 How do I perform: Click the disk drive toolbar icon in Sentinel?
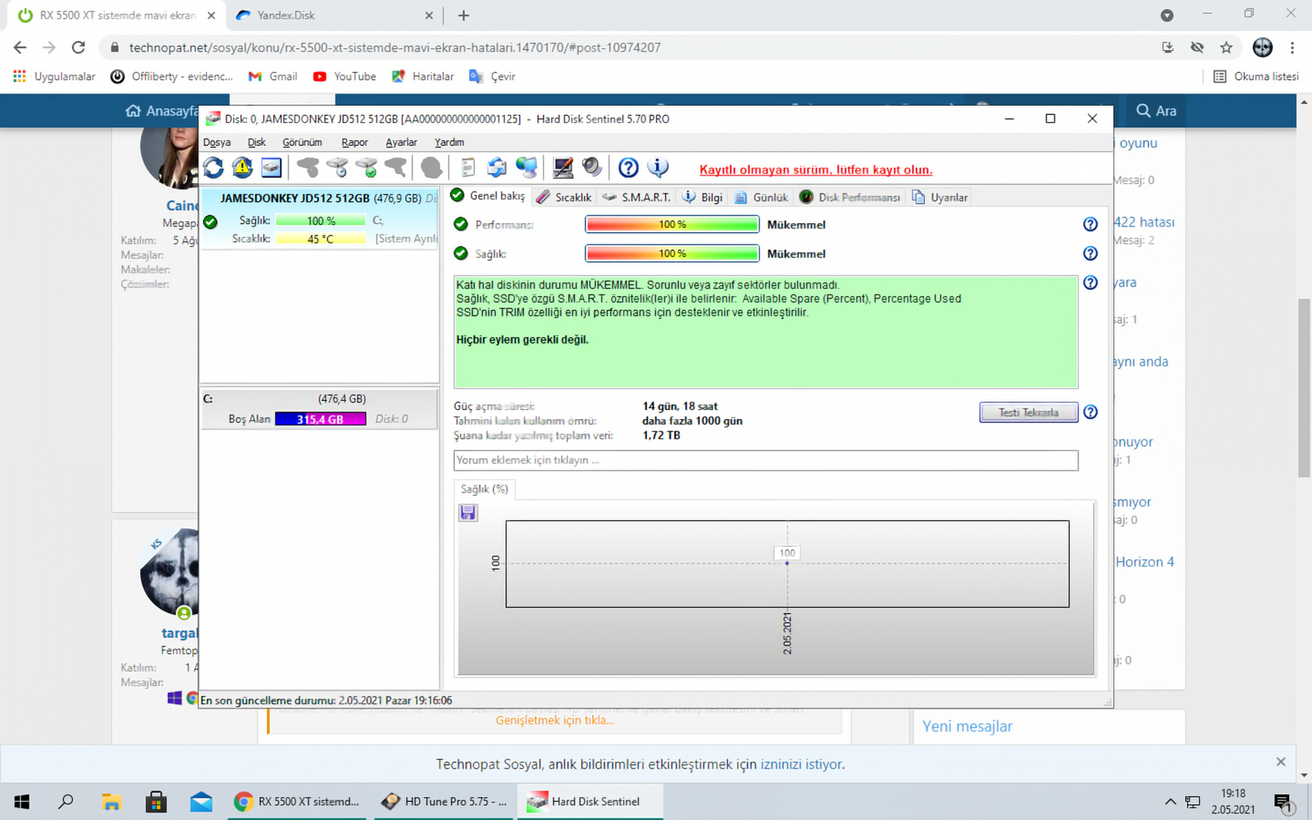271,168
